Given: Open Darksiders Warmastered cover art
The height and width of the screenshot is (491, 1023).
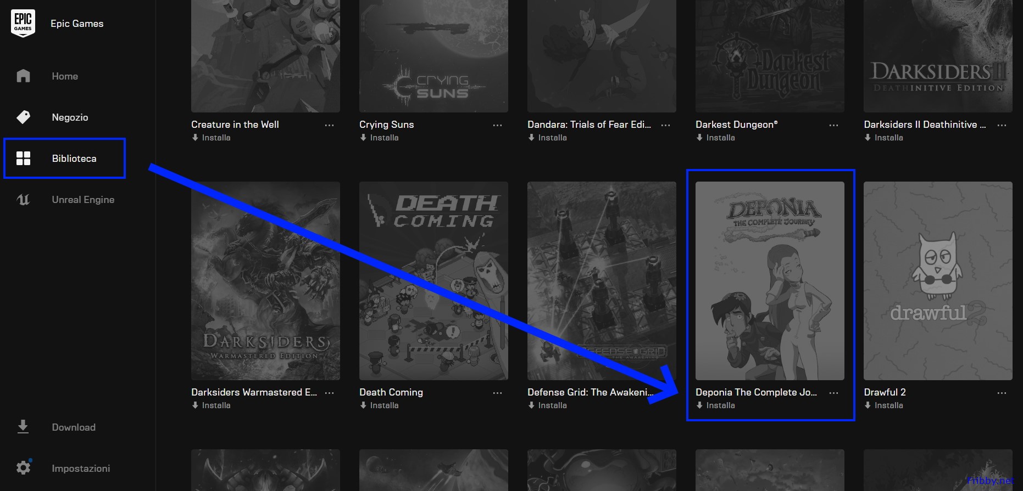Looking at the screenshot, I should [265, 281].
